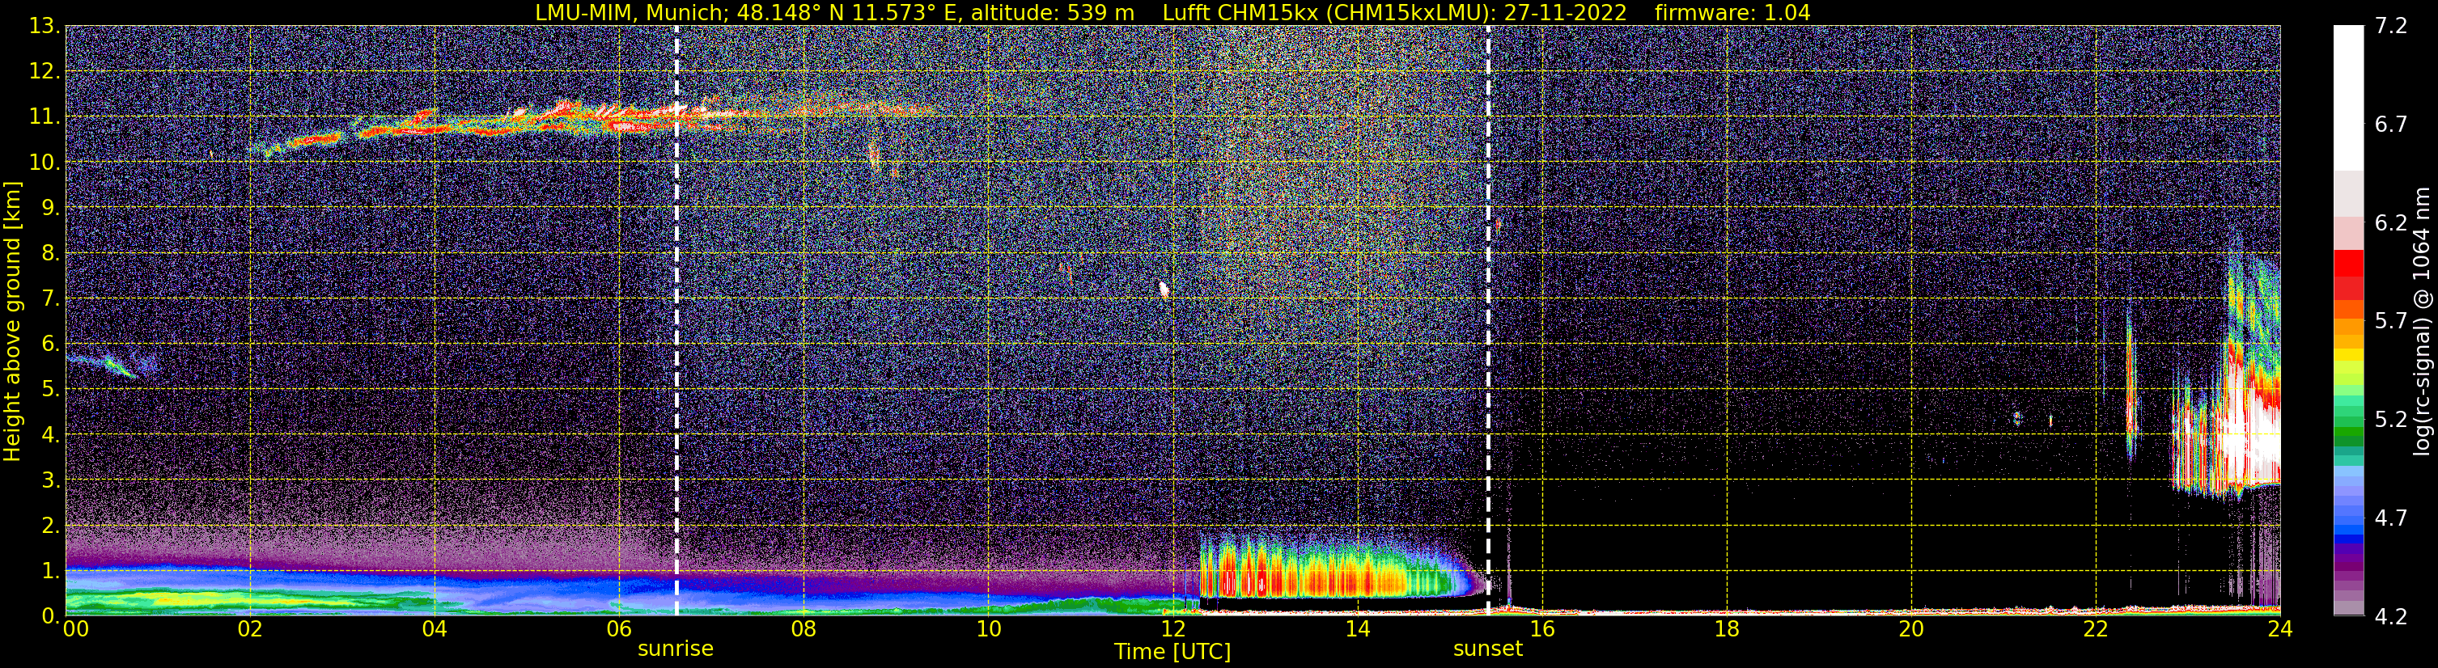2438x668 pixels.
Task: Click the 'Time [UTC]' axis label
Action: pos(1172,652)
